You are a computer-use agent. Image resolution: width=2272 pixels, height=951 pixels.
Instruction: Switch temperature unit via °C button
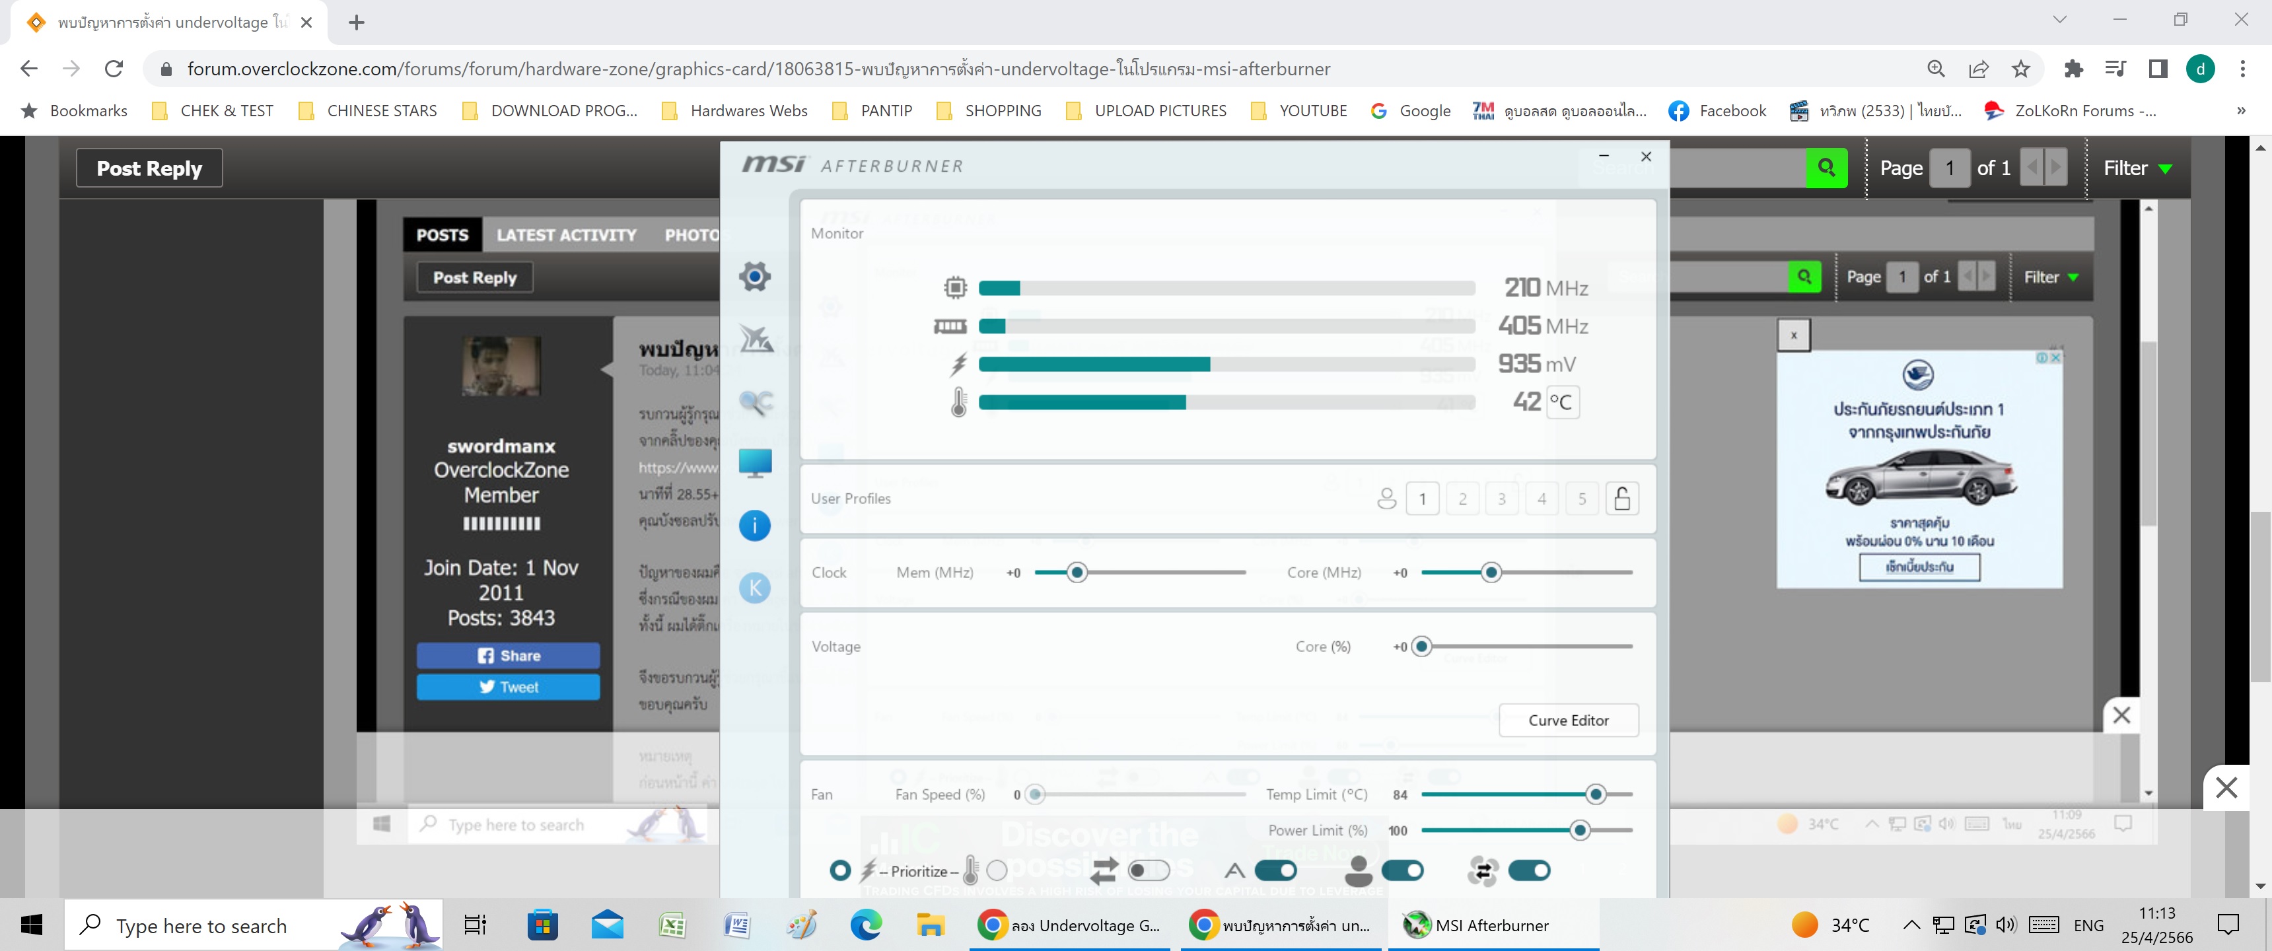[1562, 403]
